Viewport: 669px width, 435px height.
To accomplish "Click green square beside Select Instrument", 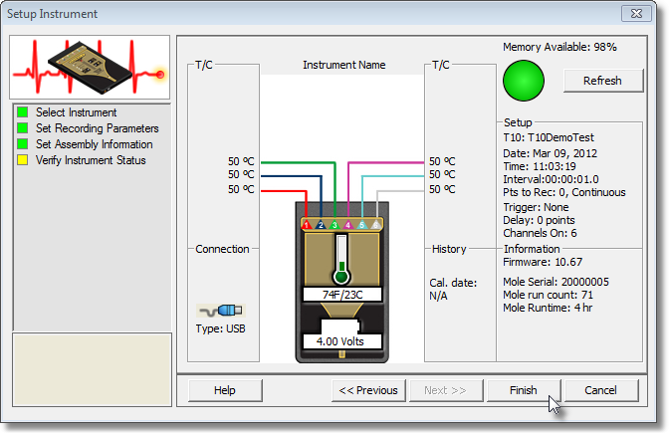I will [x=23, y=112].
